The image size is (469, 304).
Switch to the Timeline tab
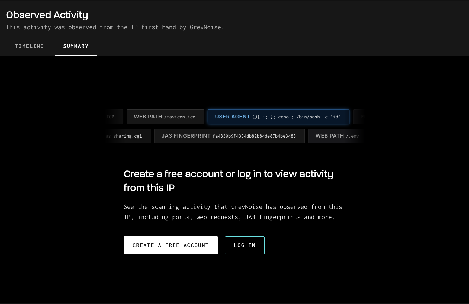[29, 46]
